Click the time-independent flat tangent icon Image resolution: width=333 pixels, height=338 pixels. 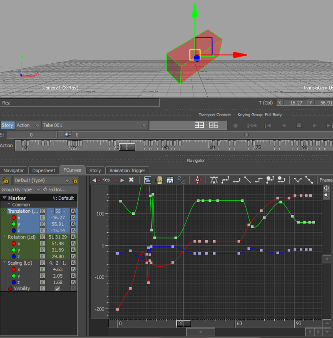tap(281, 180)
